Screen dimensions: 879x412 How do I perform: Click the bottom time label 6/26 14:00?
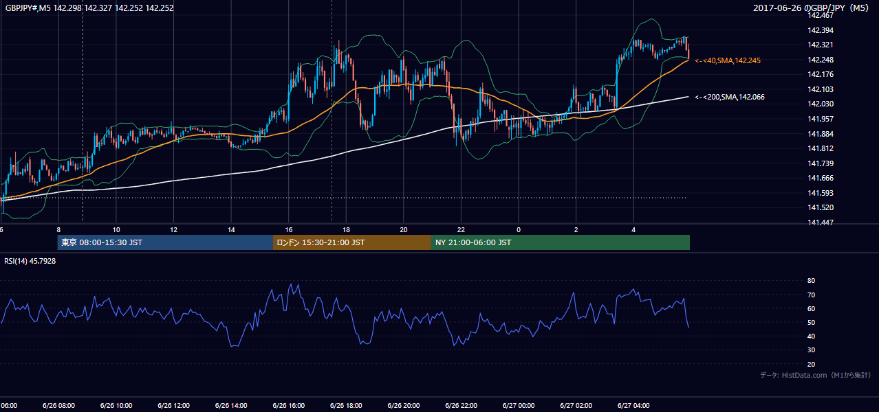coord(230,406)
